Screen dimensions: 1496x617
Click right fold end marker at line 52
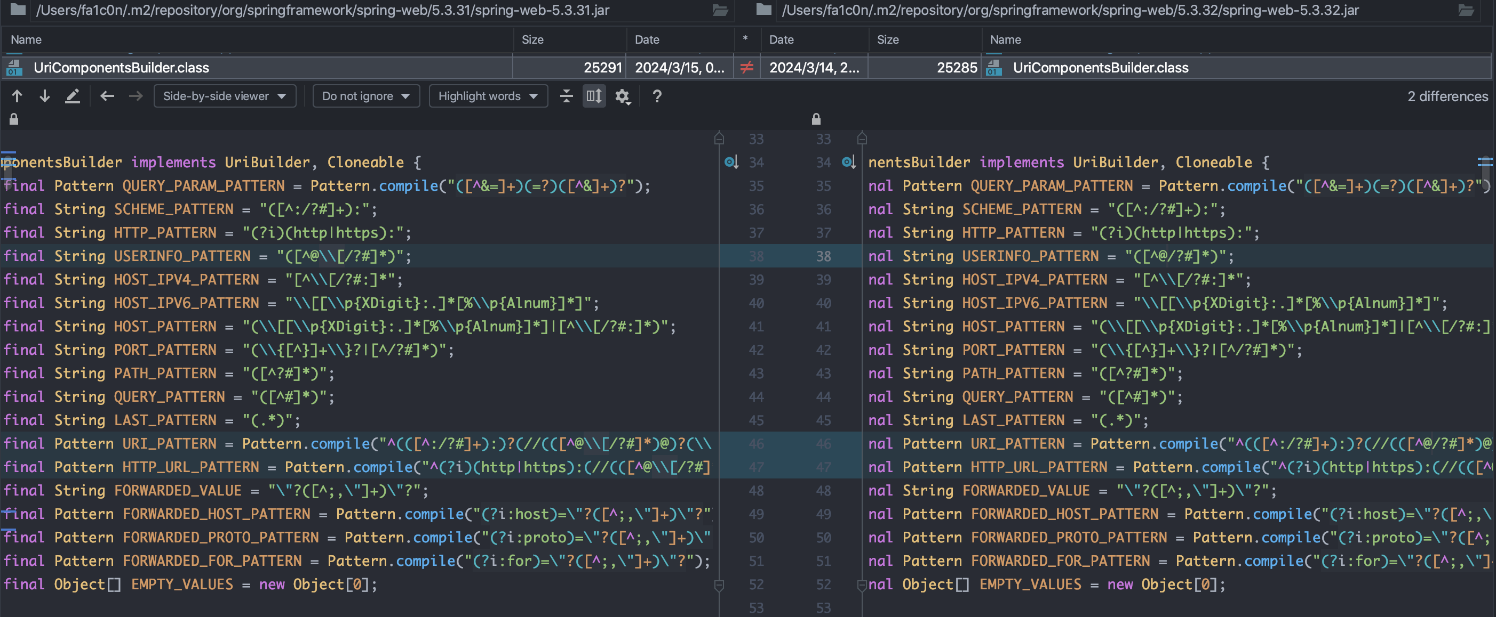click(x=862, y=586)
